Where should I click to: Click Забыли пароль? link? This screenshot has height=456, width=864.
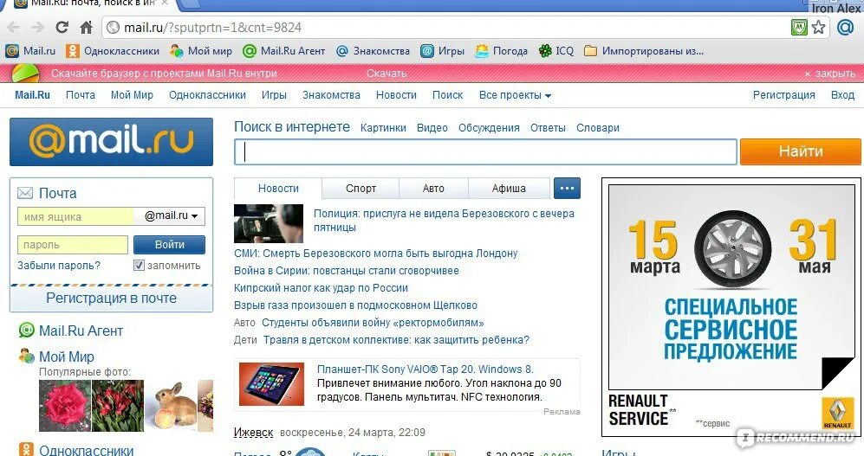59,266
